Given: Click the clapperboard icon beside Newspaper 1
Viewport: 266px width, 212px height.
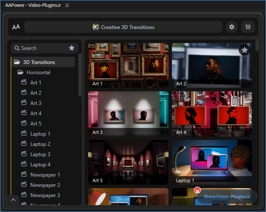Looking at the screenshot, I should point(24,174).
